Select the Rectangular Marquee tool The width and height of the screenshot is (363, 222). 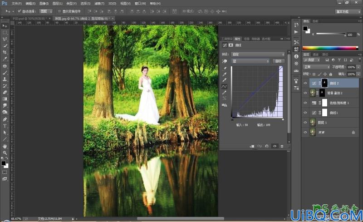click(x=5, y=32)
